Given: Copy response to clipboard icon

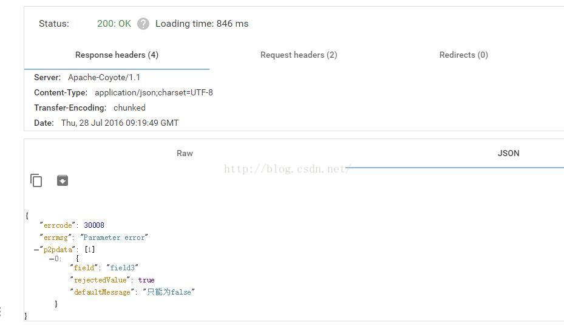Looking at the screenshot, I should point(36,180).
